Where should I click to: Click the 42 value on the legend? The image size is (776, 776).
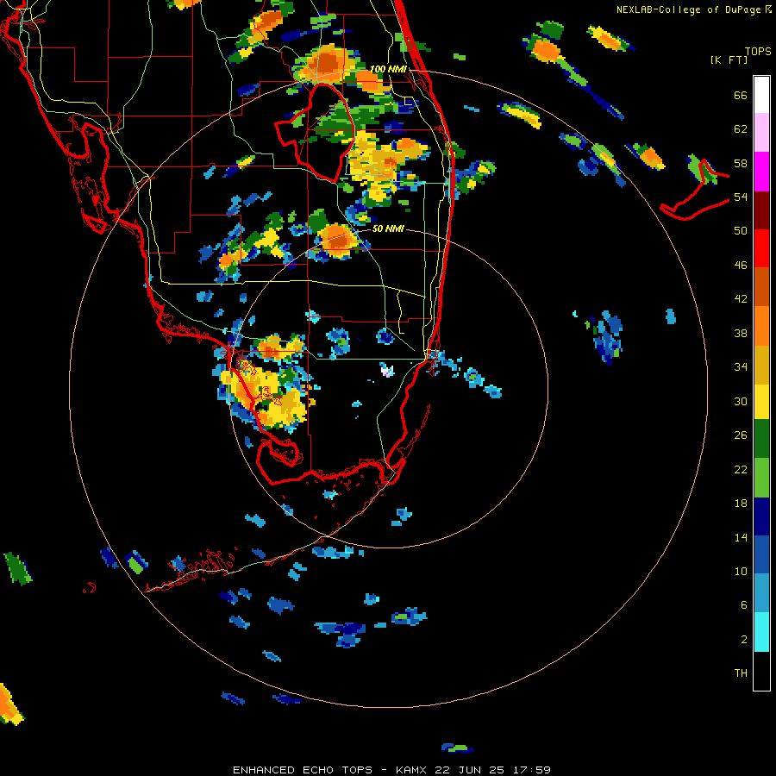(741, 299)
